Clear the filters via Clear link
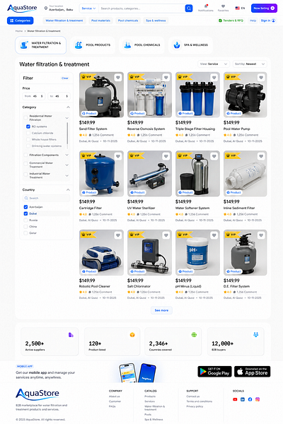This screenshot has width=283, height=424. pyautogui.click(x=64, y=78)
